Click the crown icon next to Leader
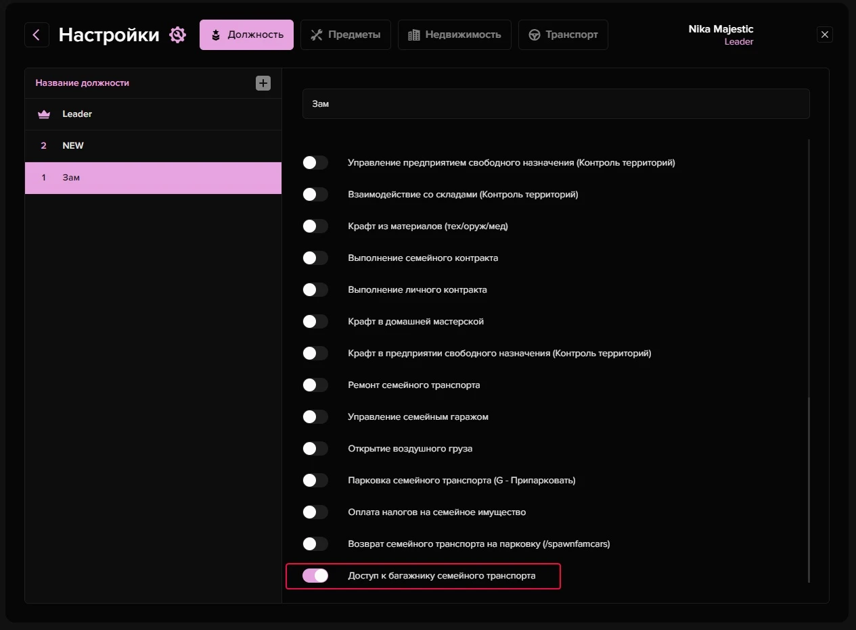 pyautogui.click(x=44, y=114)
